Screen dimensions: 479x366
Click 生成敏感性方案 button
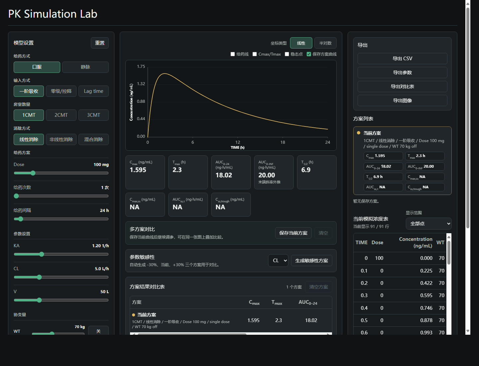[x=312, y=261]
